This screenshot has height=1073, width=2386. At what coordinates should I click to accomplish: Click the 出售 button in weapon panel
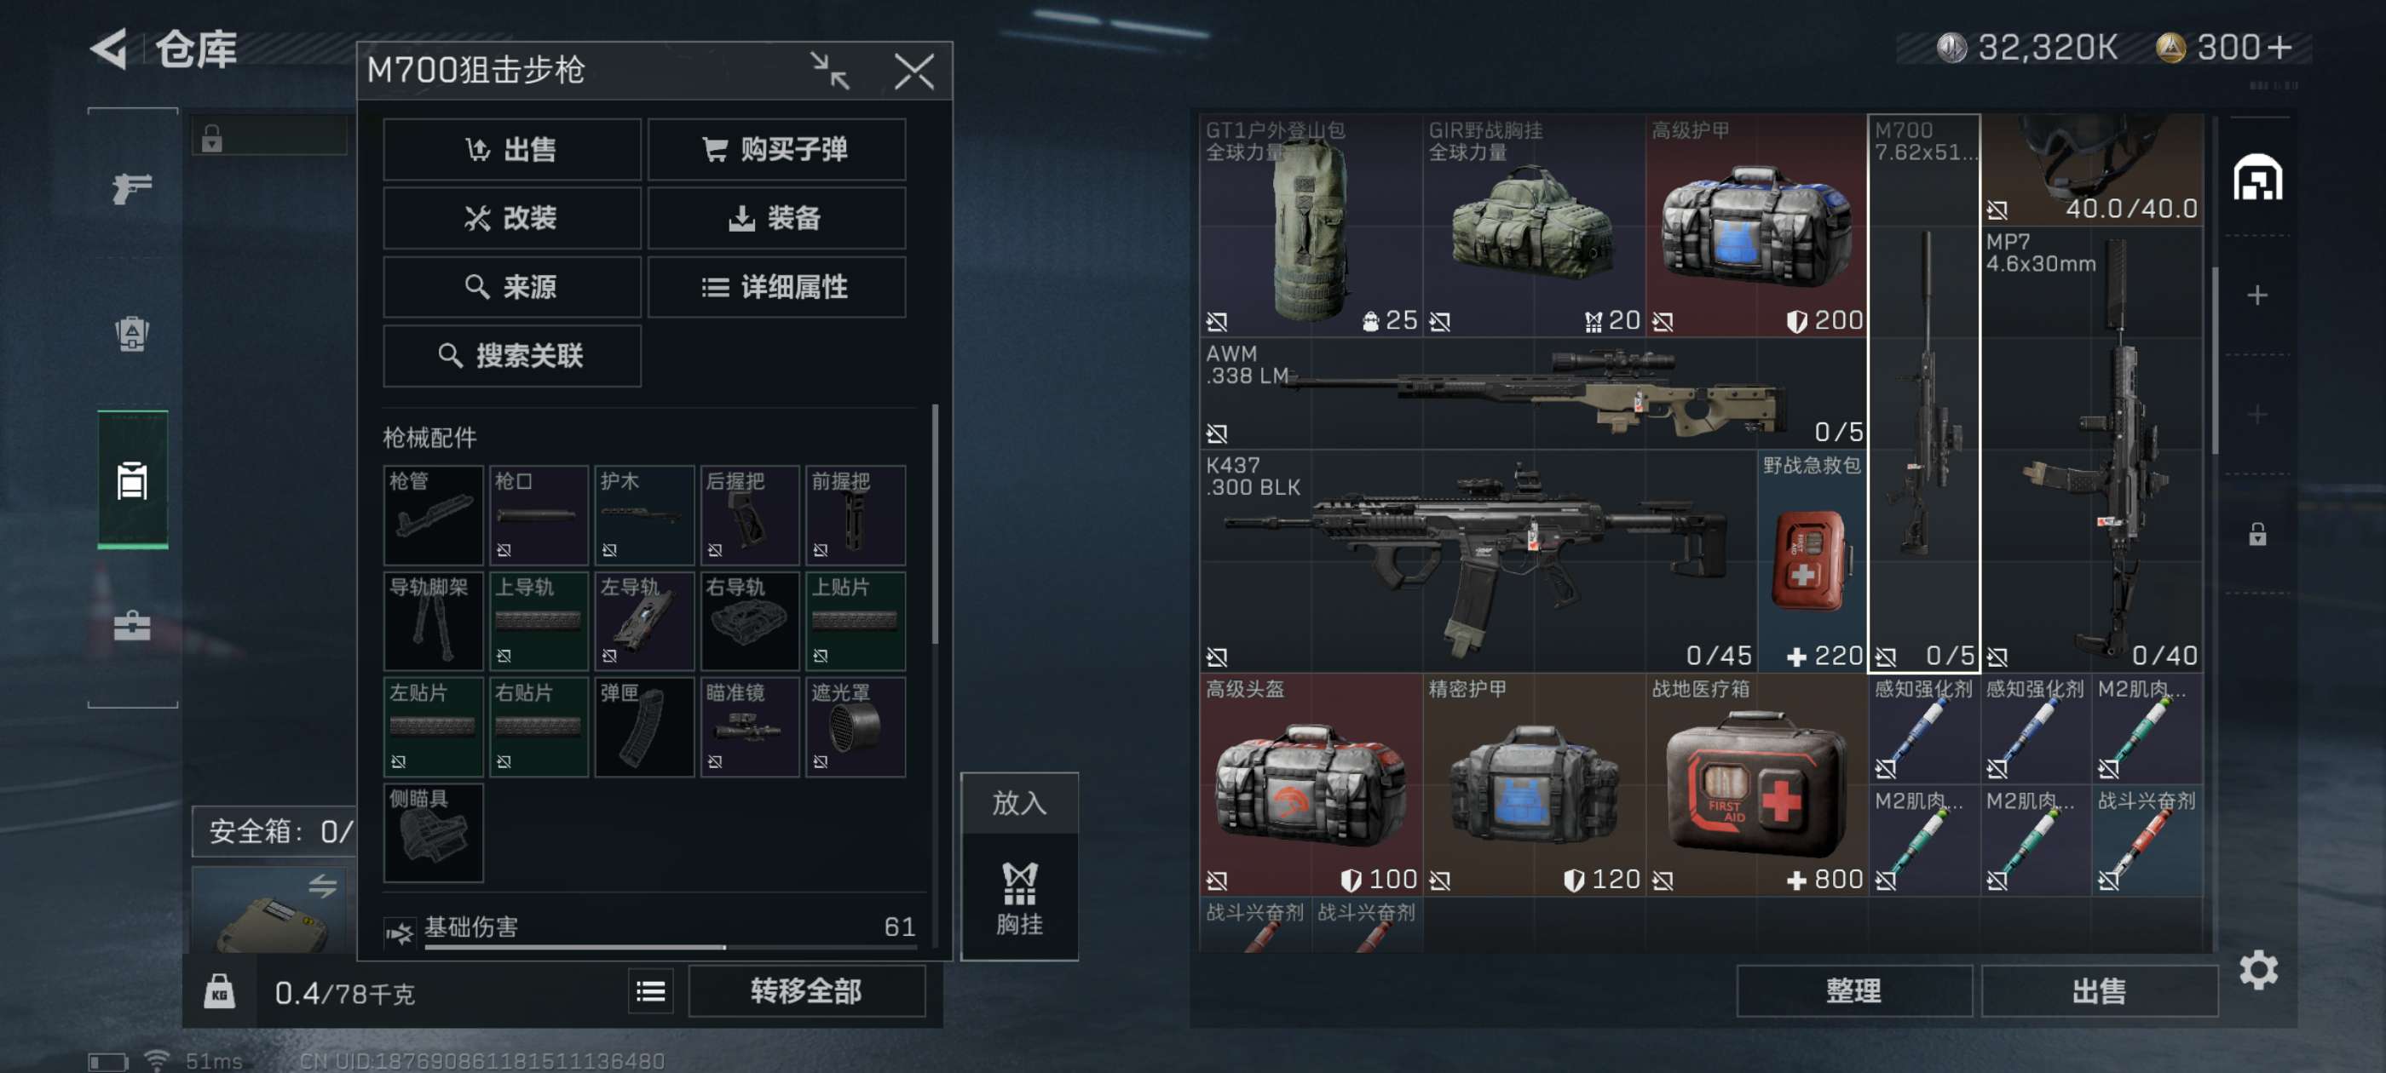[x=511, y=149]
